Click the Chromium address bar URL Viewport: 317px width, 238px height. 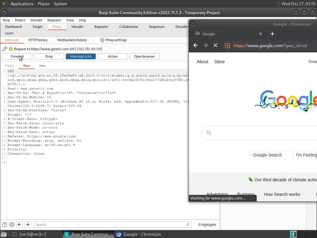click(270, 46)
